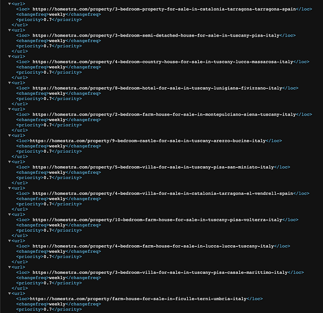323x313 pixels.
Task: Click the Ficulle Terni Umbria farm house URL
Action: [x=138, y=299]
